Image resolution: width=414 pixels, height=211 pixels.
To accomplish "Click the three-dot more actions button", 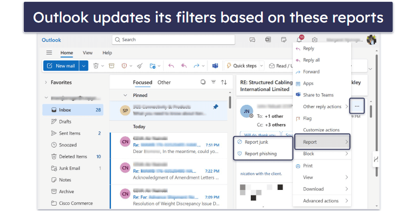I will tap(357, 106).
